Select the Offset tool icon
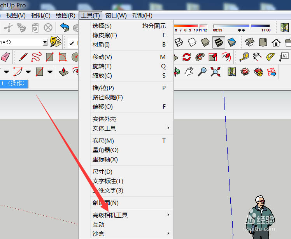The width and height of the screenshot is (291, 239). click(x=226, y=57)
